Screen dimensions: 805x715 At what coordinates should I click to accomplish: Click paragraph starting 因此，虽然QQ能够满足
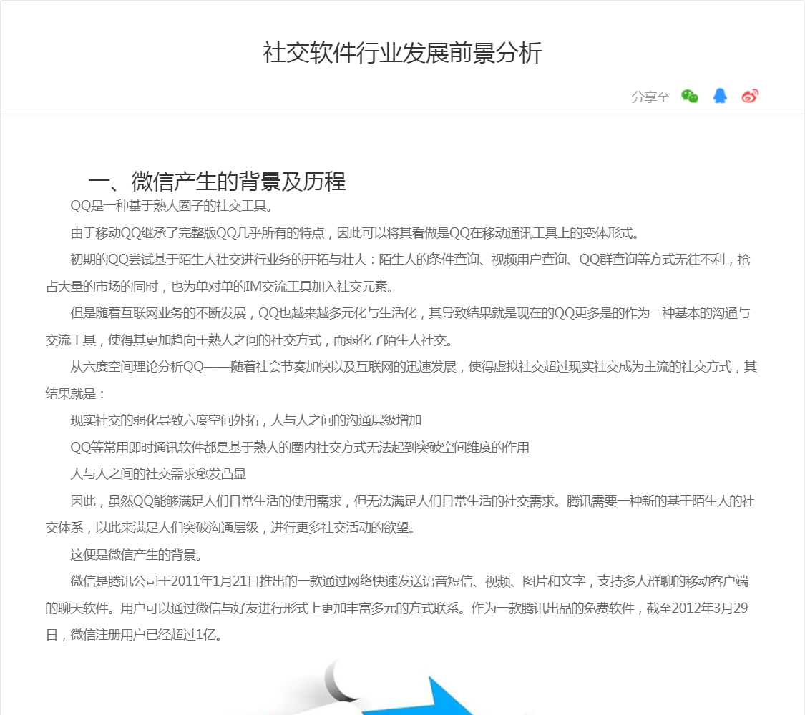click(x=400, y=514)
